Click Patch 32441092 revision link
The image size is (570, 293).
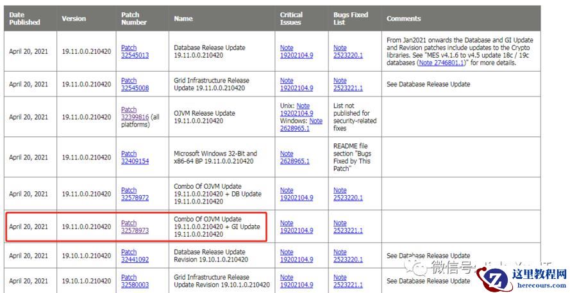[x=135, y=256]
